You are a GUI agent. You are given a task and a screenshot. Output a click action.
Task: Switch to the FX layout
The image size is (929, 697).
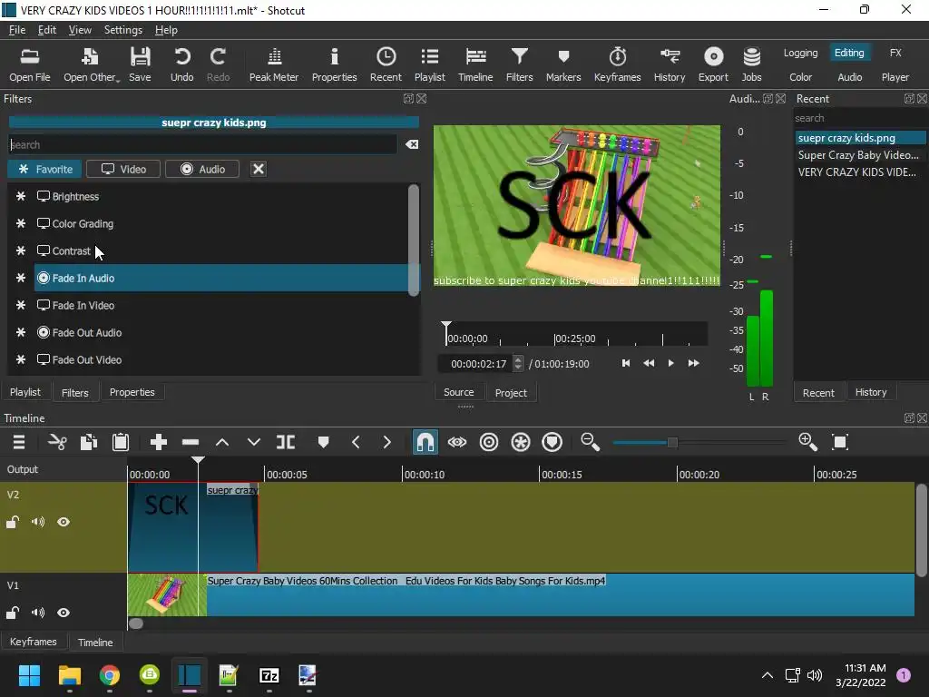coord(895,53)
